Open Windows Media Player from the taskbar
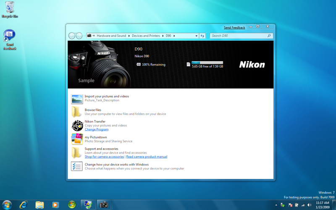The height and width of the screenshot is (210, 336). pos(55,205)
